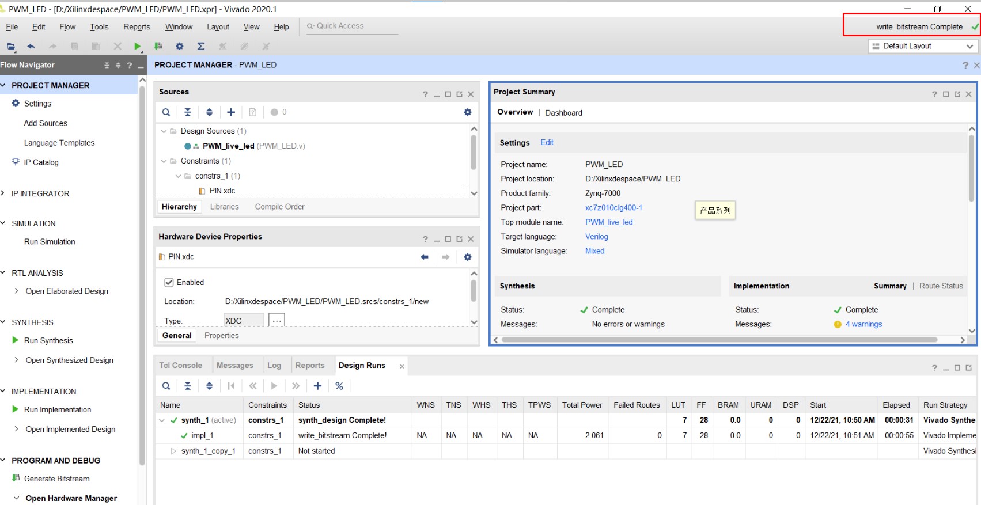Expand Open Elaborated Design in Flow Navigator
Image resolution: width=981 pixels, height=505 pixels.
click(x=16, y=291)
